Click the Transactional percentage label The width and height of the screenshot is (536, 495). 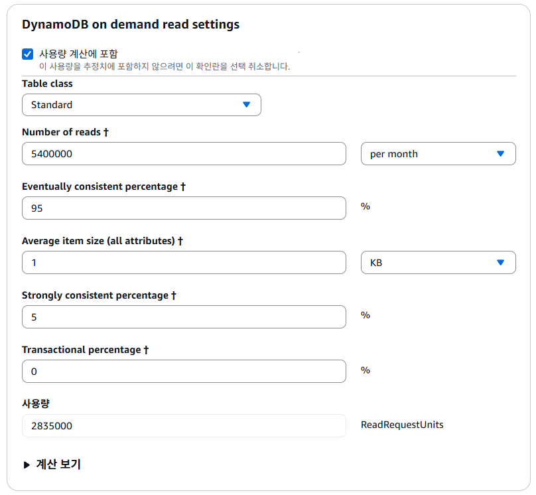pos(85,350)
